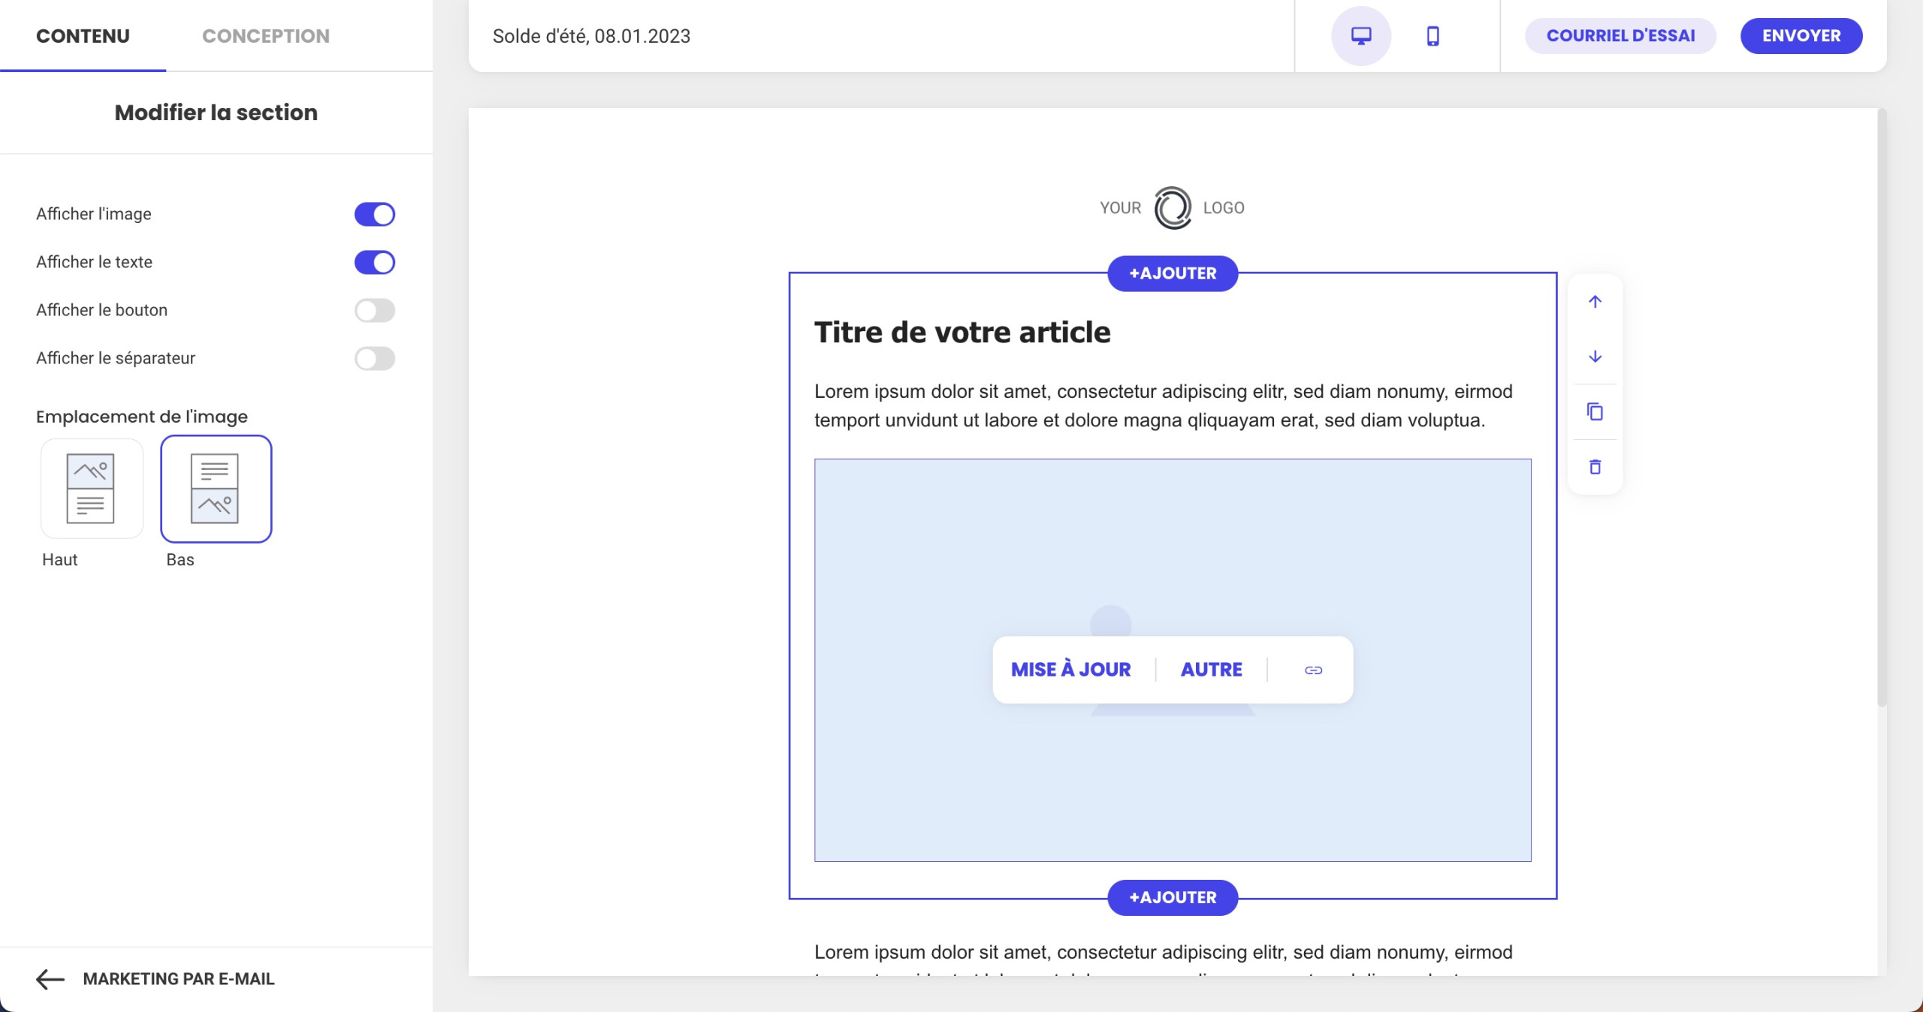Click the Lorem ipsum paragraph in selected section
Viewport: 1923px width, 1012px height.
pyautogui.click(x=1163, y=405)
